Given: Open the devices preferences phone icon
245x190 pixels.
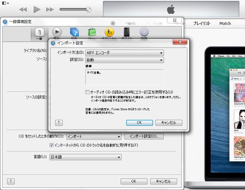Looking at the screenshot, I should tap(127, 32).
